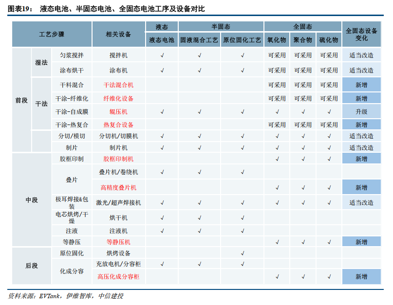
Task: Click the red 热复合设备 equipment
Action: coord(118,125)
